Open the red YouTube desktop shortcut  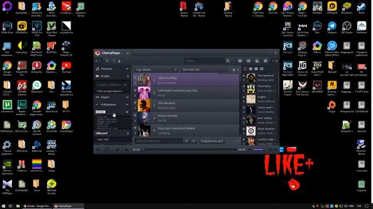(66, 67)
